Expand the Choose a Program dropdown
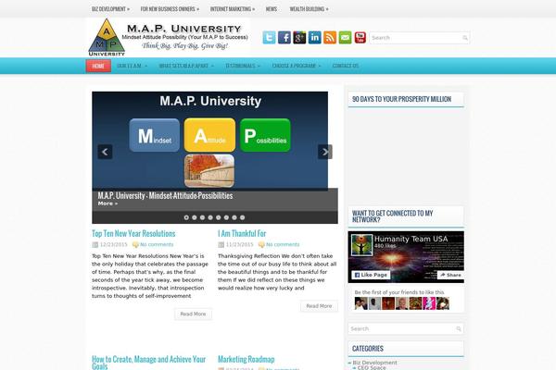Screen dimensions: 556x370 [297, 66]
